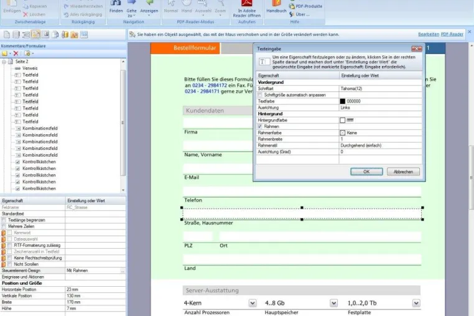The image size is (474, 316).
Task: Click the last picture-frame panel icon
Action: tap(84, 34)
